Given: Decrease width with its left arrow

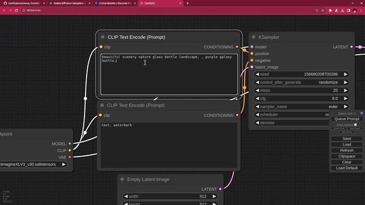Looking at the screenshot, I should (126, 196).
